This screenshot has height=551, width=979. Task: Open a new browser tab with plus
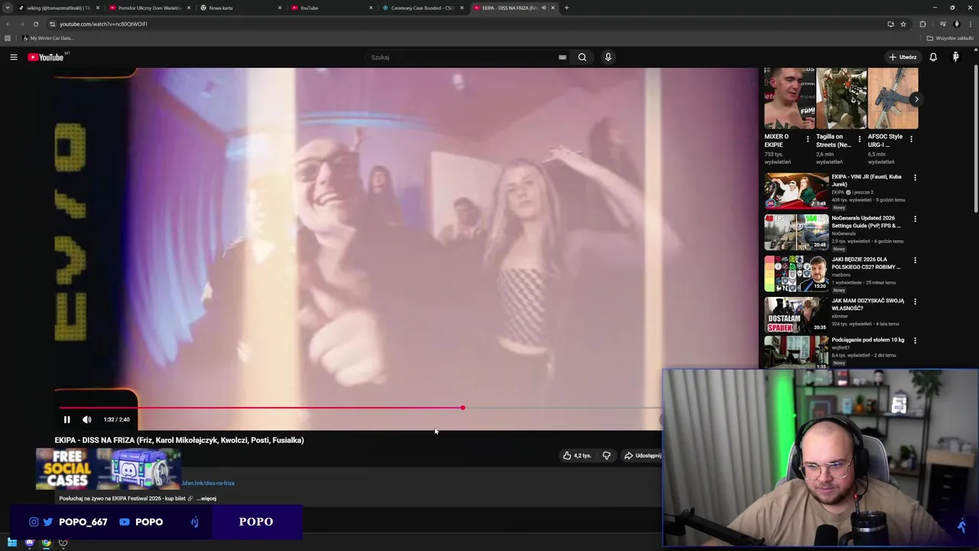(566, 8)
